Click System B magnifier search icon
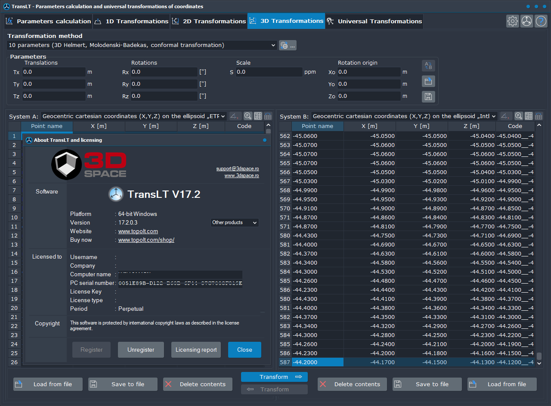Screen dimensions: 551x406 [x=519, y=116]
